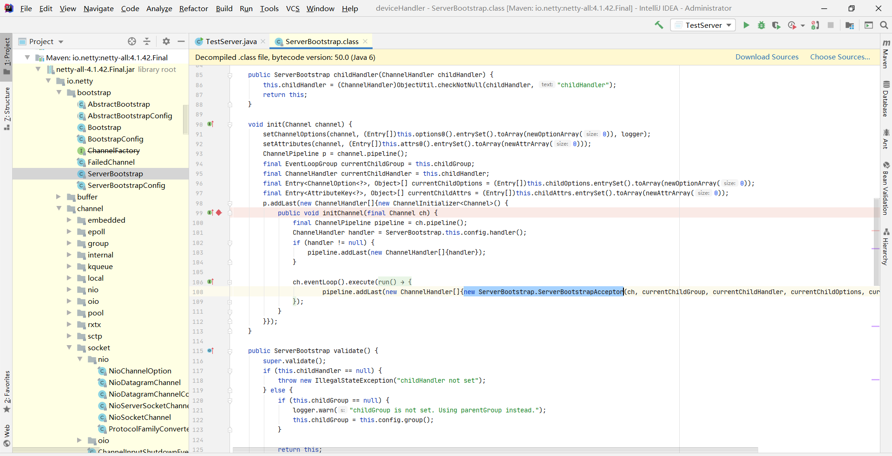892x456 pixels.
Task: Open Bean Validation tool window
Action: [885, 188]
